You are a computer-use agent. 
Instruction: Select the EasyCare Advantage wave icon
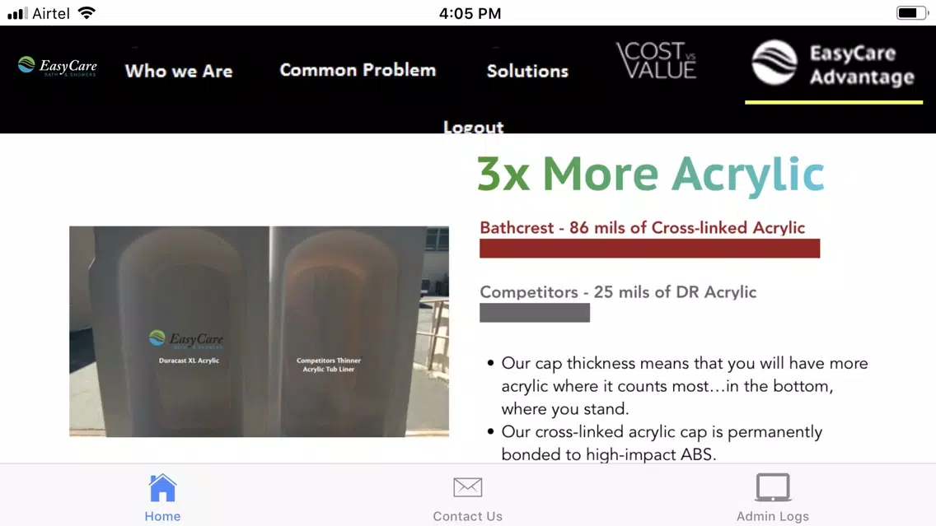[x=775, y=63]
